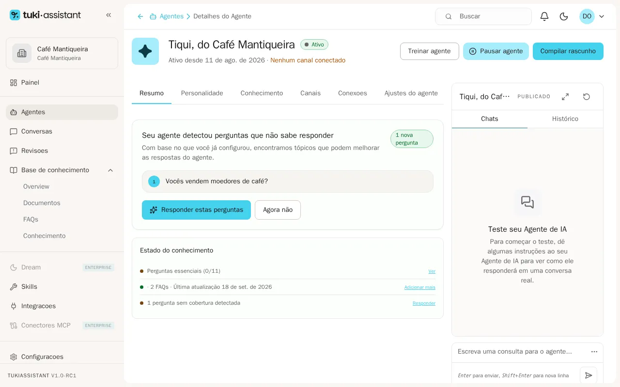Click Responder link for uncovered question

[424, 303]
